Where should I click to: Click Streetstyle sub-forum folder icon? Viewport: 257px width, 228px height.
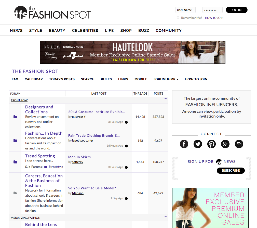pos(46,167)
